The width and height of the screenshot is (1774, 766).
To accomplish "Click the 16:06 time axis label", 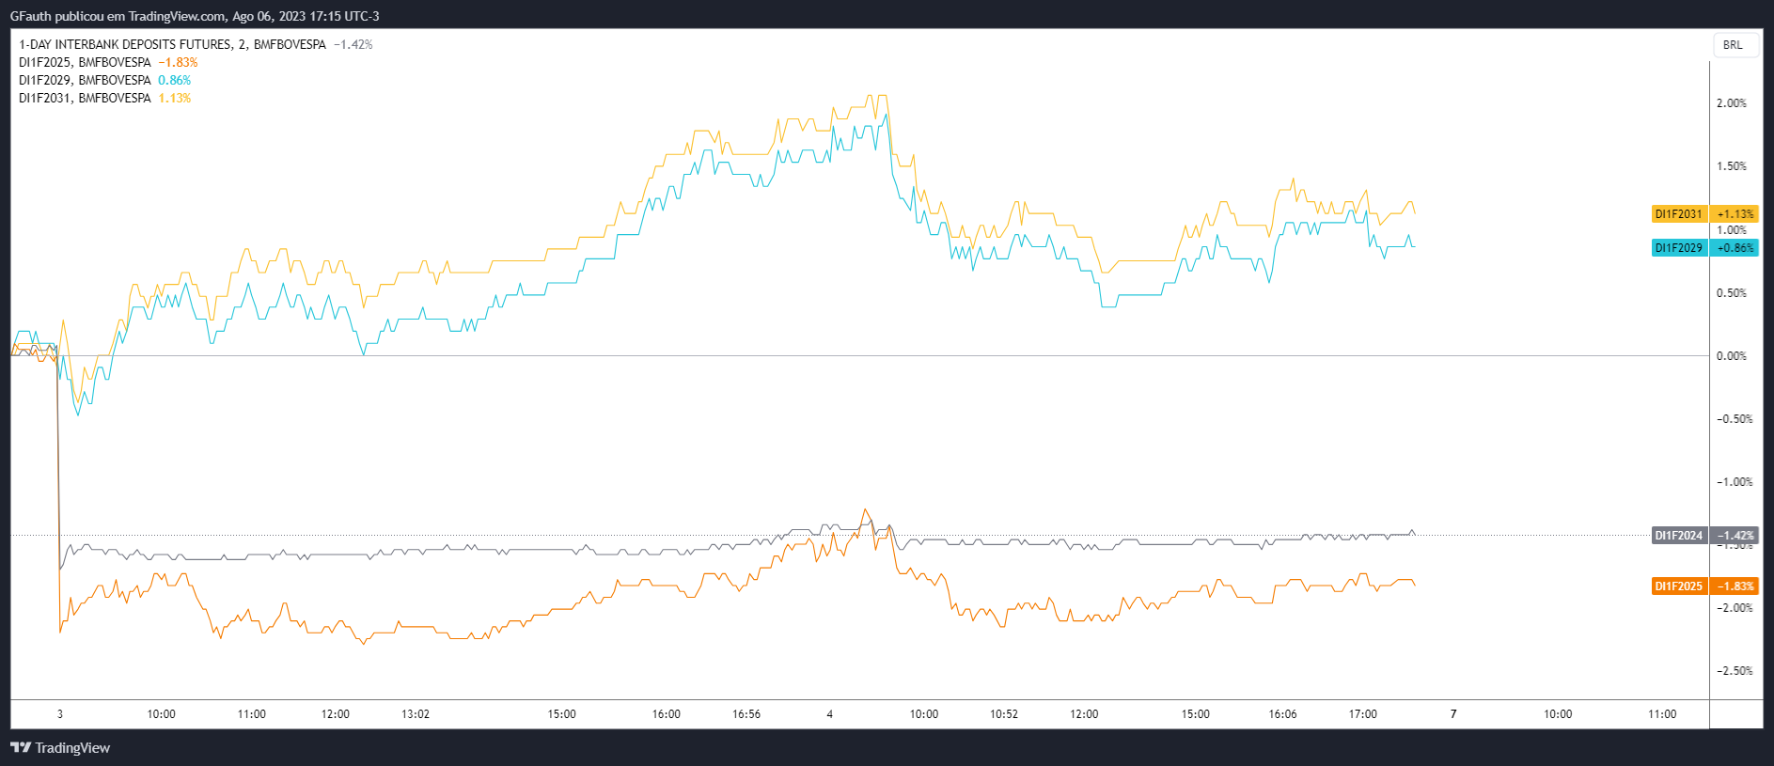I will [1283, 714].
